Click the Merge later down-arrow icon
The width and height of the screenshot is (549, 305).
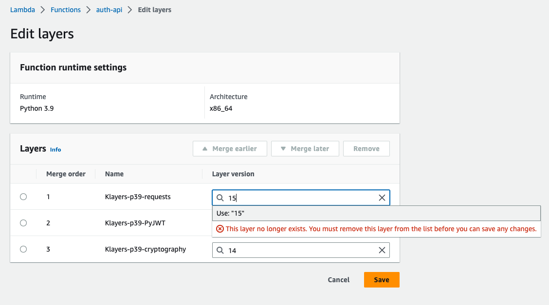283,149
